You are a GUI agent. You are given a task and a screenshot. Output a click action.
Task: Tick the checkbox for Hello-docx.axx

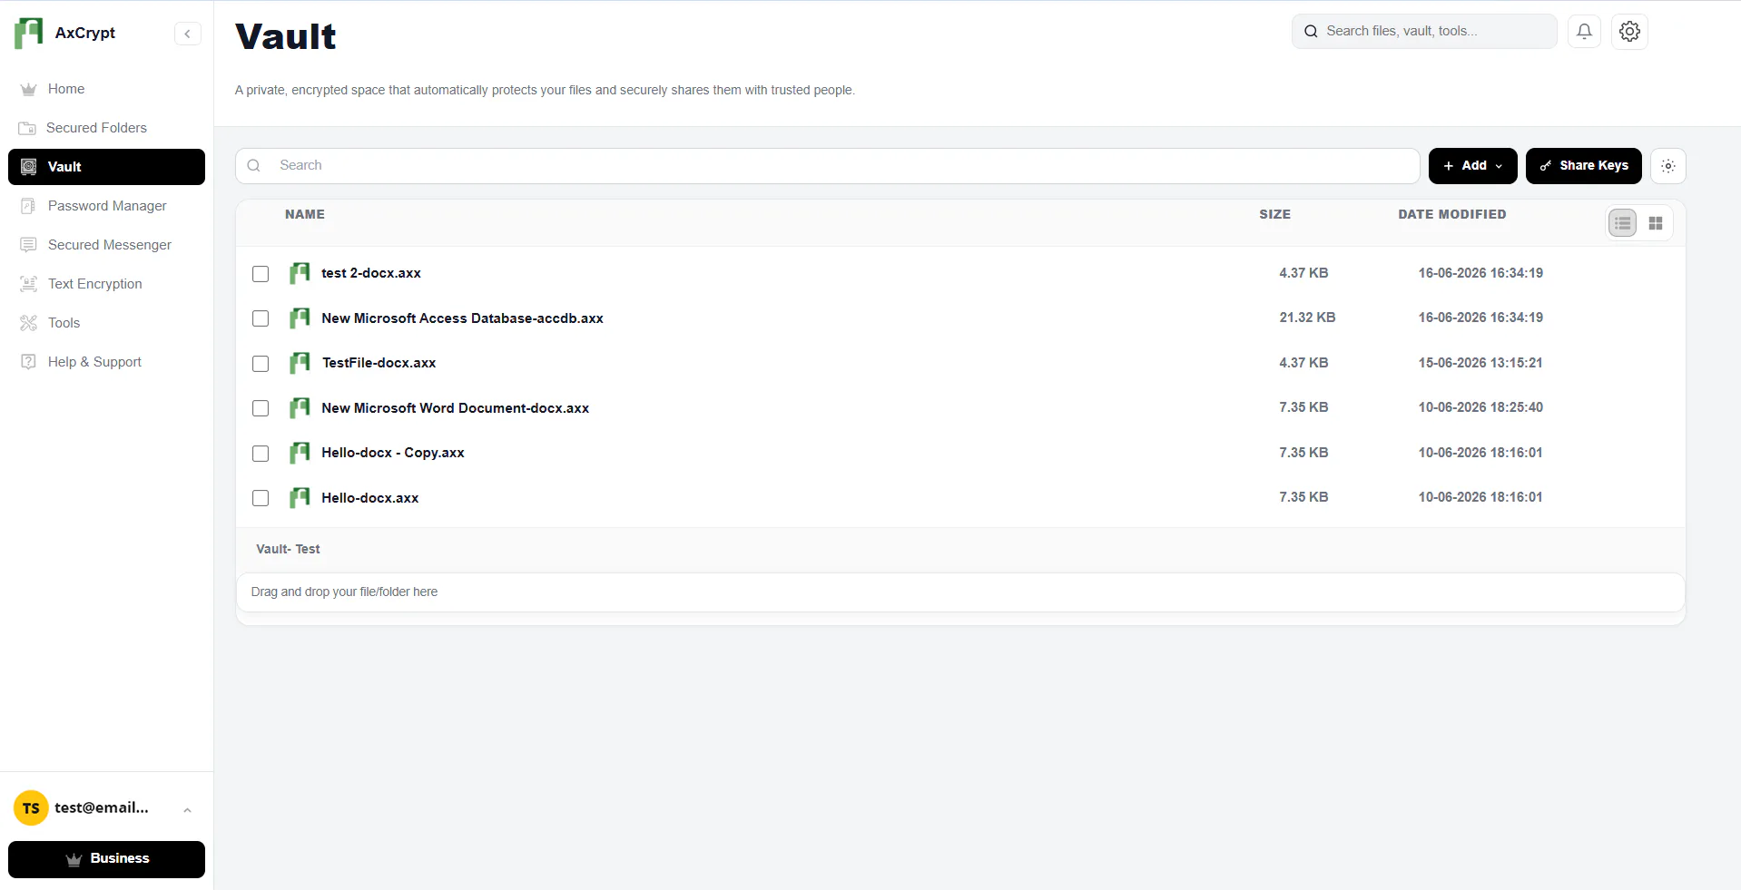coord(261,498)
